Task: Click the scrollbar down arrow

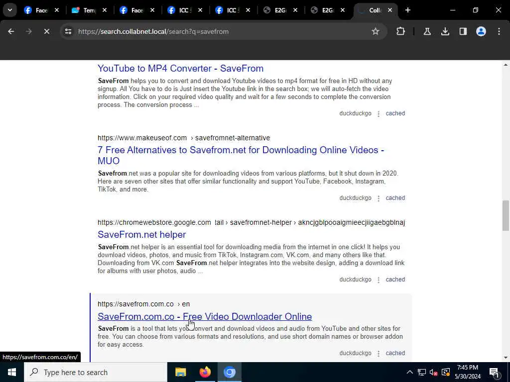Action: 506,358
